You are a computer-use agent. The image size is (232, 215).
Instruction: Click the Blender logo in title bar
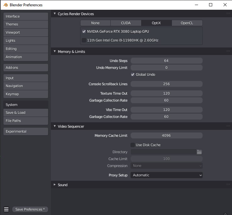pyautogui.click(x=6, y=5)
